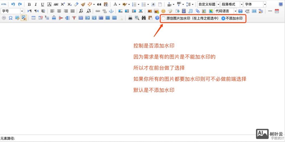
Task: Attach a file with paperclip icon
Action: click(197, 11)
